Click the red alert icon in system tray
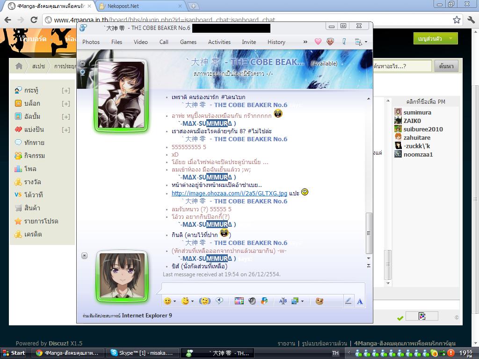479x359 pixels. (451, 353)
